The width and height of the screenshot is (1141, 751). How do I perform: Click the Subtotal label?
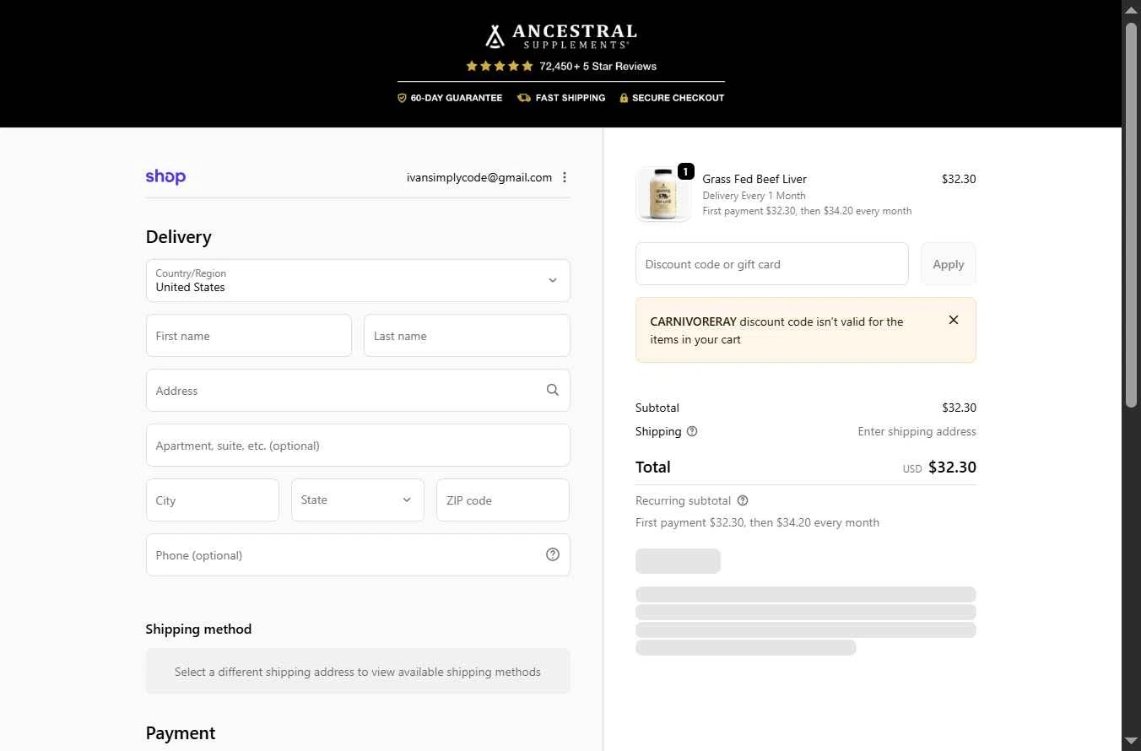click(657, 408)
